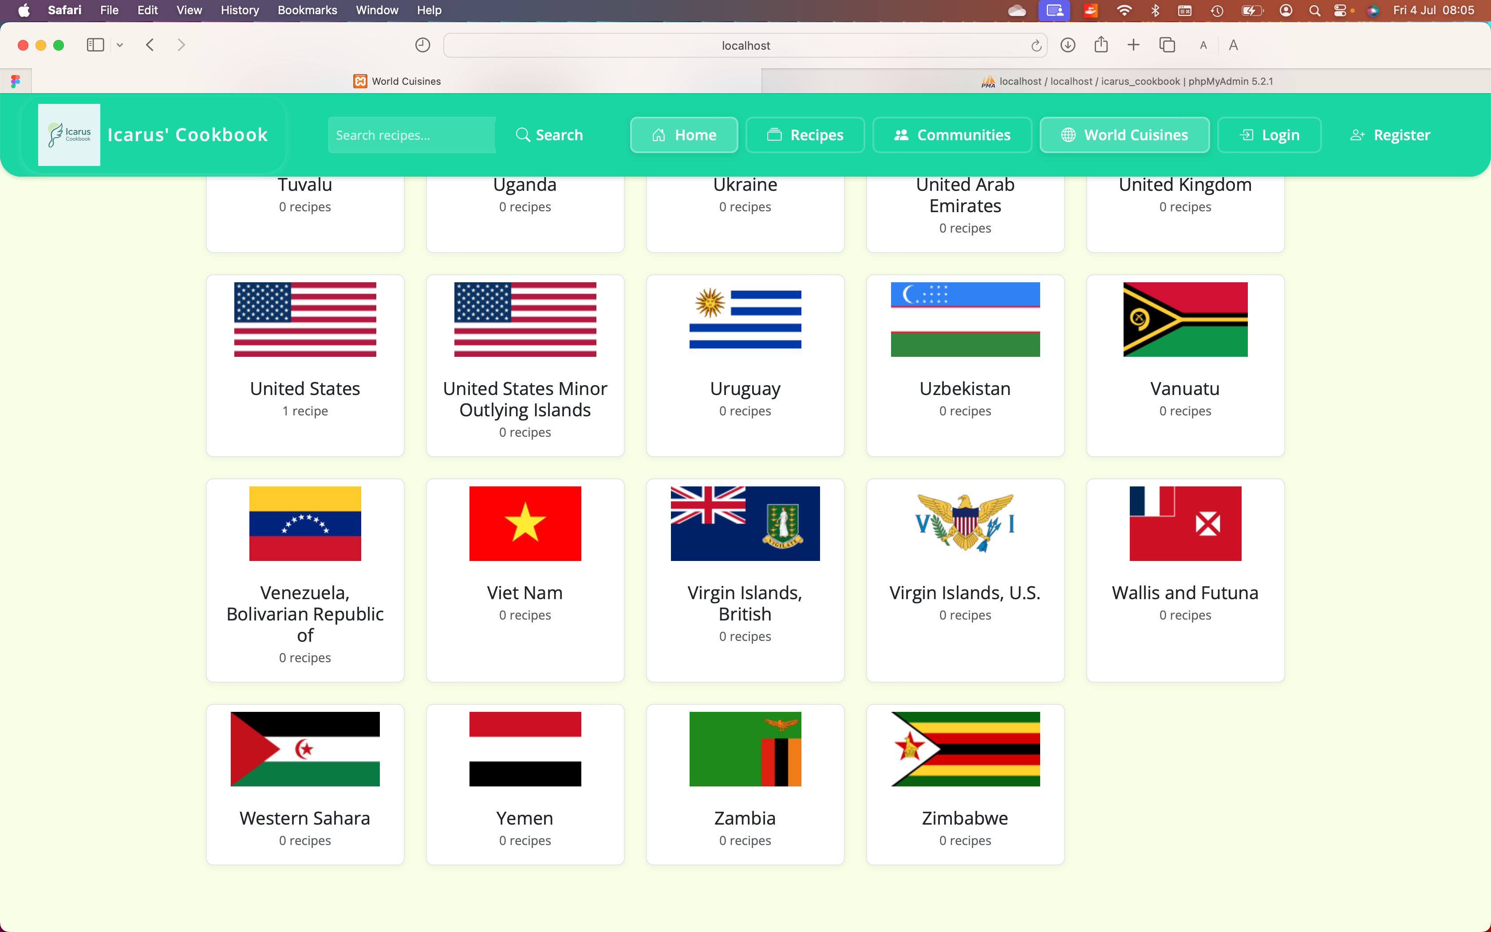Expand the sidebar tab group dropdown chevron

(120, 45)
